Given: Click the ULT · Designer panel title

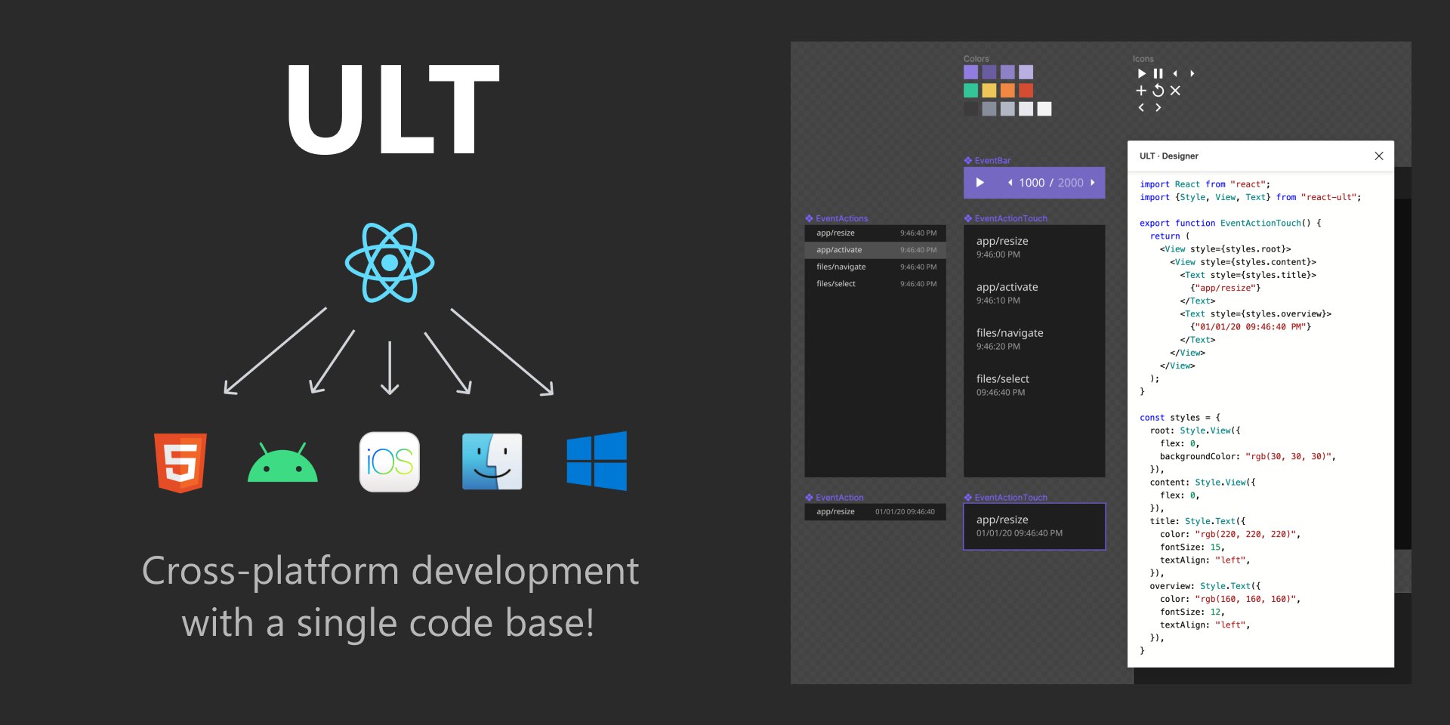Looking at the screenshot, I should pos(1169,156).
